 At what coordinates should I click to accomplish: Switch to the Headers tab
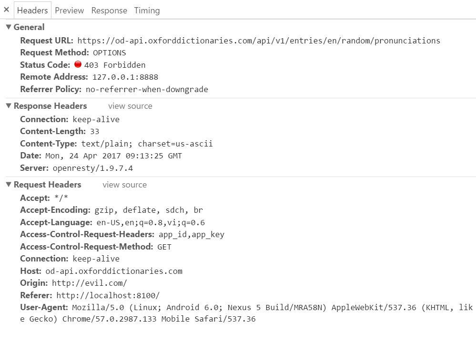[32, 10]
